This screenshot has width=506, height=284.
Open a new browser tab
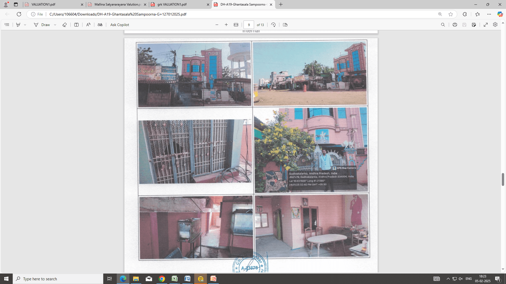pyautogui.click(x=281, y=4)
